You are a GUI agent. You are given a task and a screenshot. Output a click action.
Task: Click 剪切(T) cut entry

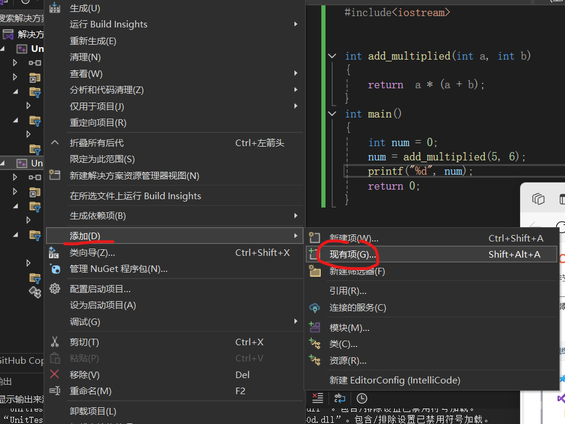click(175, 342)
